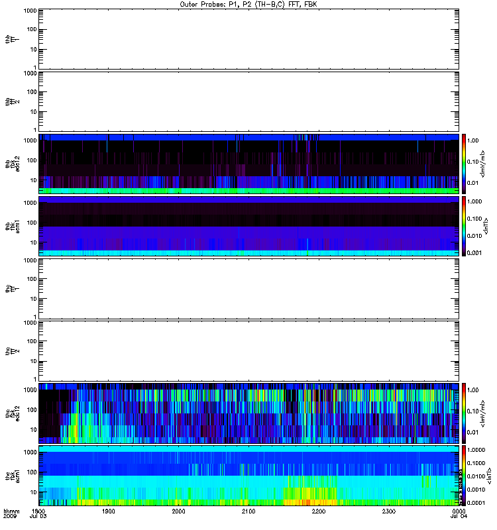Click the thc fbk edc12 color bar
Viewport: 497px width, 530px height.
464,413
